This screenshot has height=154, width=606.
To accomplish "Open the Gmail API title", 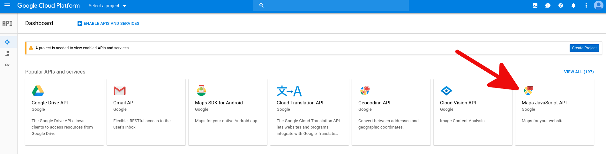I will tap(124, 103).
